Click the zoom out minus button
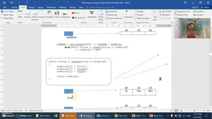Image resolution: width=212 pixels, height=119 pixels. click(185, 111)
